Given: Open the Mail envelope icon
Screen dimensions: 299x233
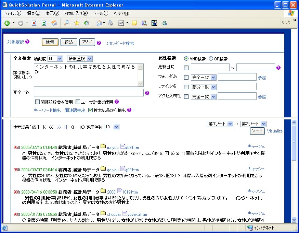Looking at the screenshot, I should click(99, 23).
